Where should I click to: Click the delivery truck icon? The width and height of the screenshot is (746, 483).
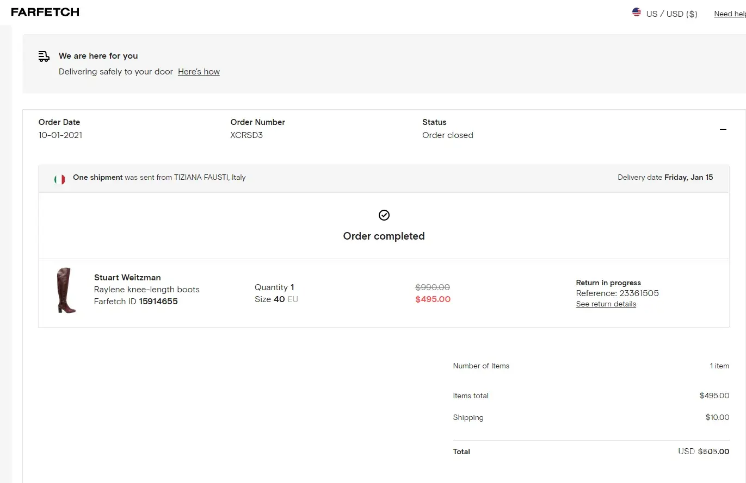pos(44,56)
